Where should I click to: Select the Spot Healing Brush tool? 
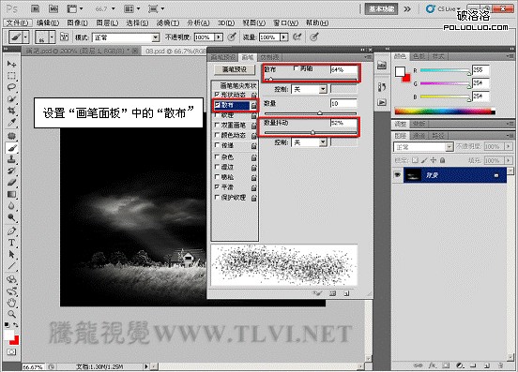[11, 136]
